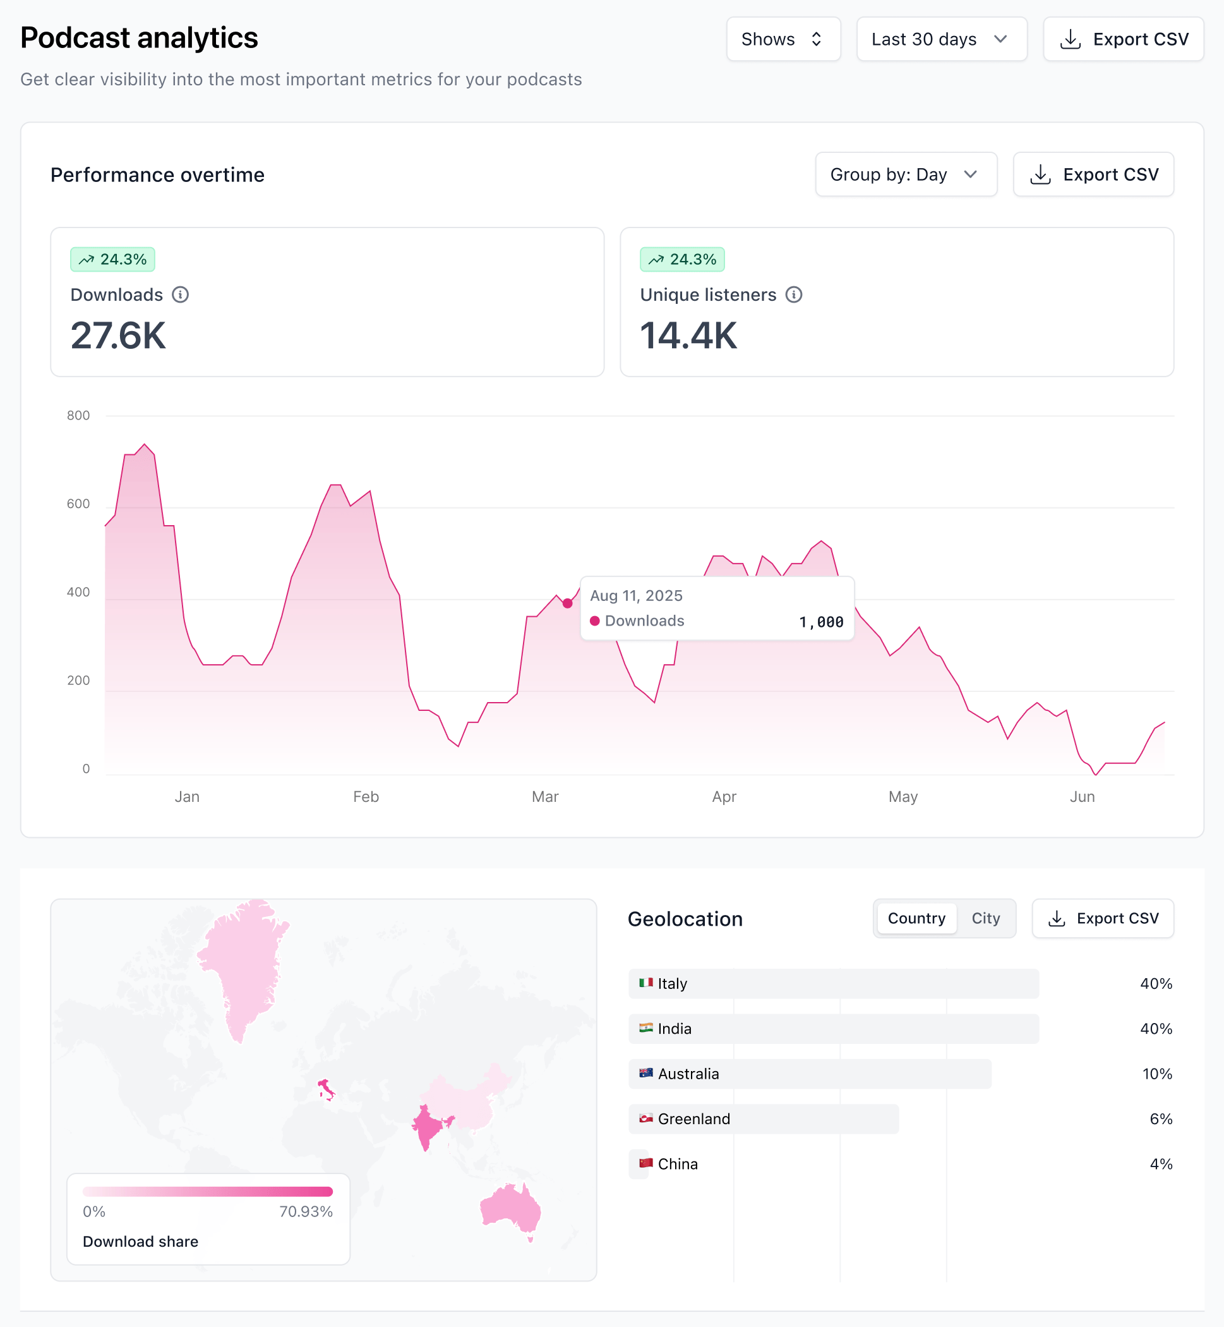Open the Group by: Day dropdown
Image resolution: width=1224 pixels, height=1327 pixels.
click(x=906, y=174)
